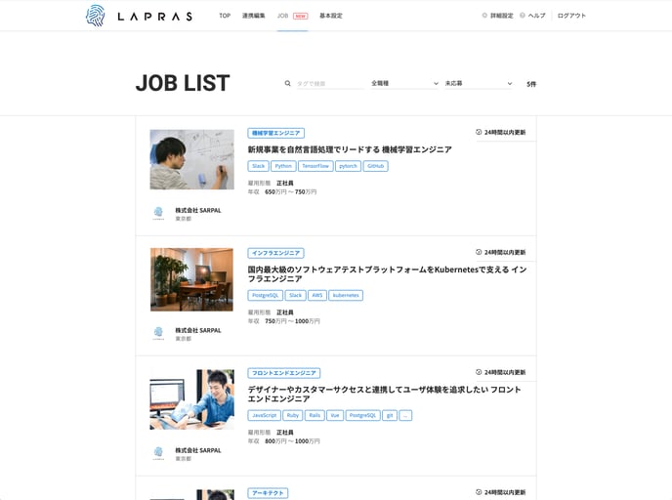
Task: Open ヘルプ link in header
Action: pyautogui.click(x=536, y=16)
